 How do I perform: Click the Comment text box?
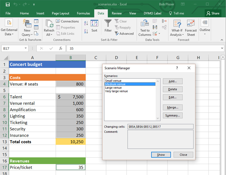pyautogui.click(x=160, y=139)
